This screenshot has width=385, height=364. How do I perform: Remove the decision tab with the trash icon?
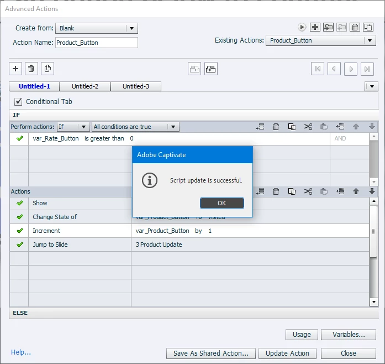(31, 69)
